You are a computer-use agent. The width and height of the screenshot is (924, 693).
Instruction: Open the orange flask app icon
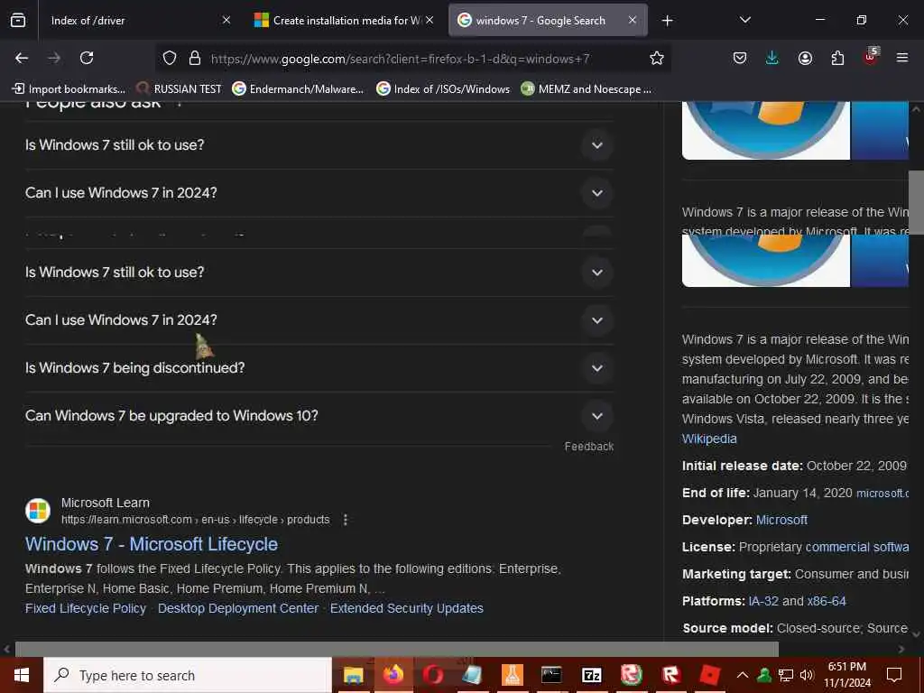pos(513,675)
